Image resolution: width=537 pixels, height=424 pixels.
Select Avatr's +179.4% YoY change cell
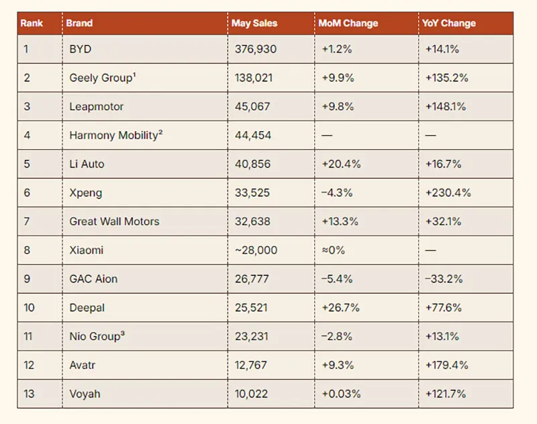coord(446,365)
